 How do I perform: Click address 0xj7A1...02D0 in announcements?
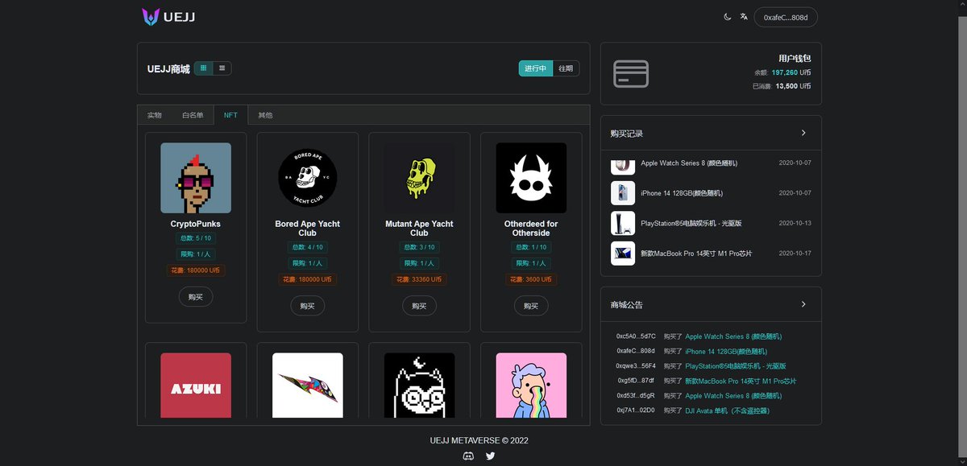coord(636,410)
